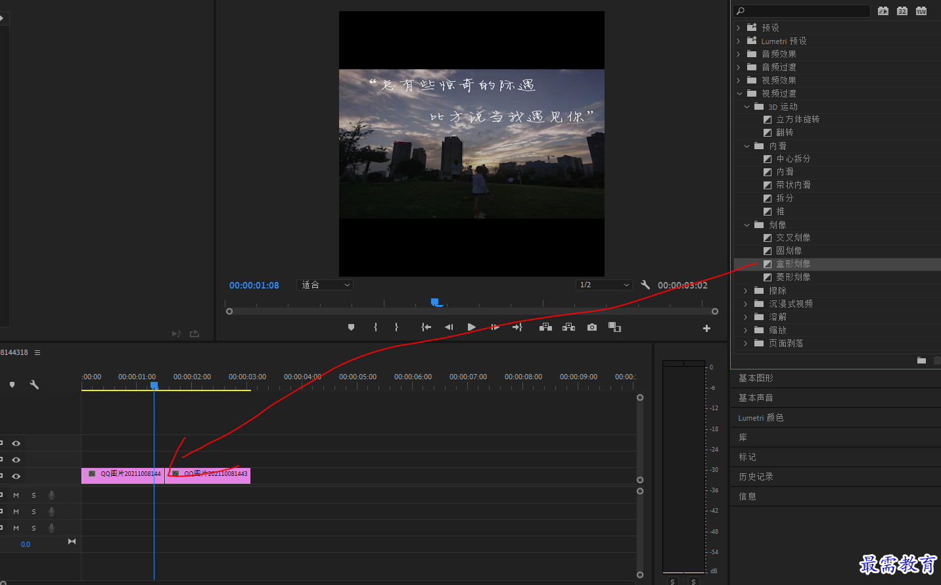The height and width of the screenshot is (585, 941).
Task: Collapse the 划像 folder
Action: (x=746, y=225)
